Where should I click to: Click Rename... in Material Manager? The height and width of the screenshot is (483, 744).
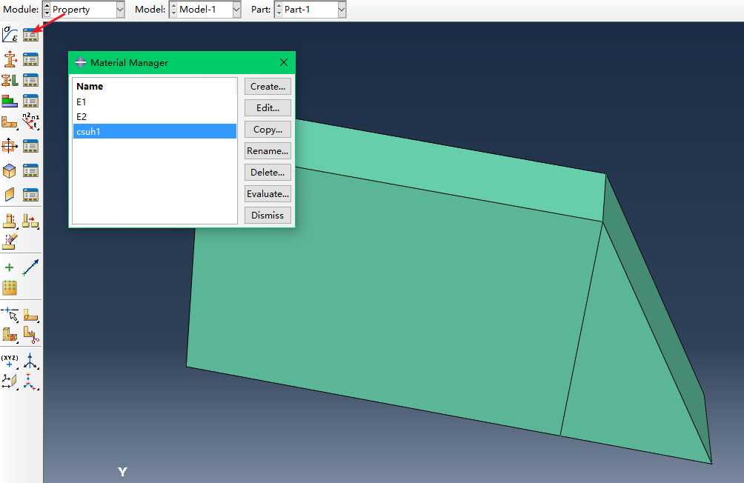click(268, 151)
